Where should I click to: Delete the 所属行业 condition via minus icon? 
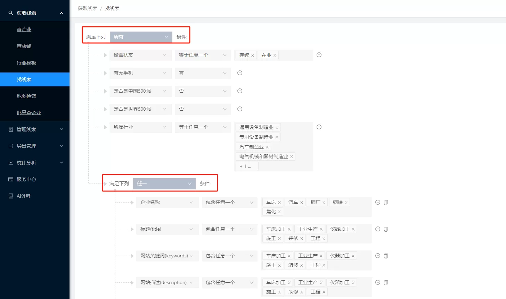pyautogui.click(x=319, y=127)
